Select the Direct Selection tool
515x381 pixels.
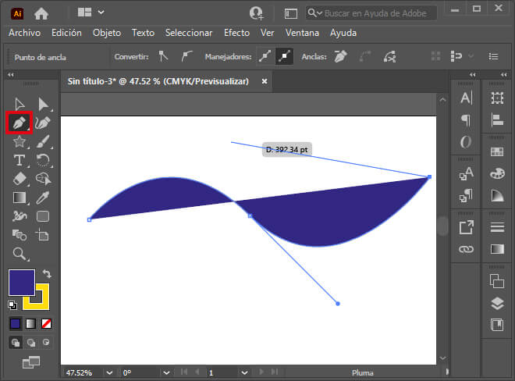[x=44, y=104]
